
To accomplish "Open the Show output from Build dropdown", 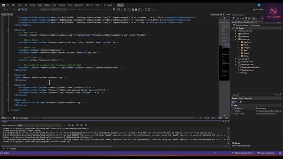I will click(x=40, y=125).
